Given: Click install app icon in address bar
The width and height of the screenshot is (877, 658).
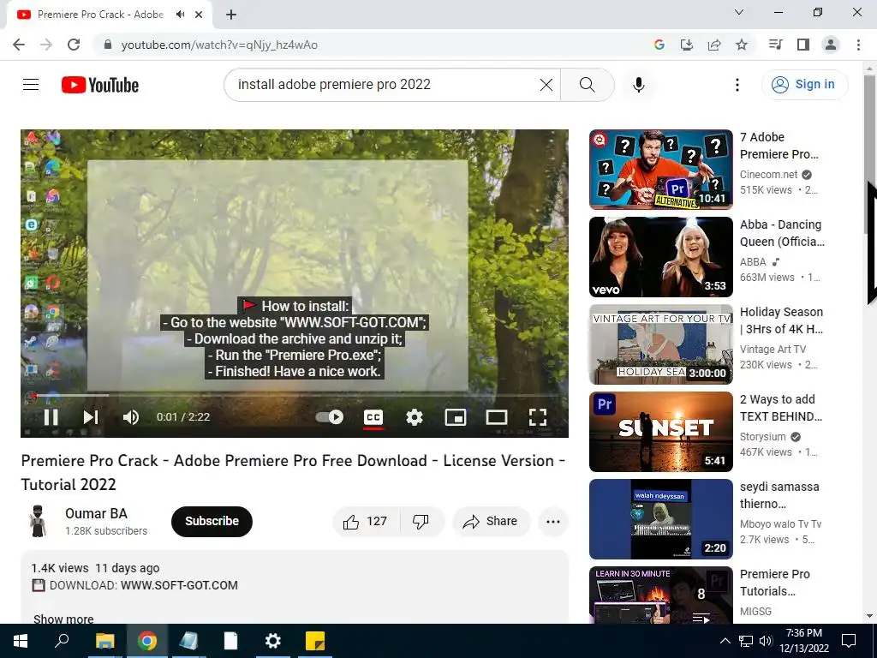Looking at the screenshot, I should click(686, 45).
